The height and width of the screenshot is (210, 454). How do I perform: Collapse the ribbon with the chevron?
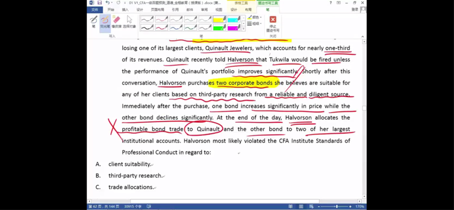(363, 37)
